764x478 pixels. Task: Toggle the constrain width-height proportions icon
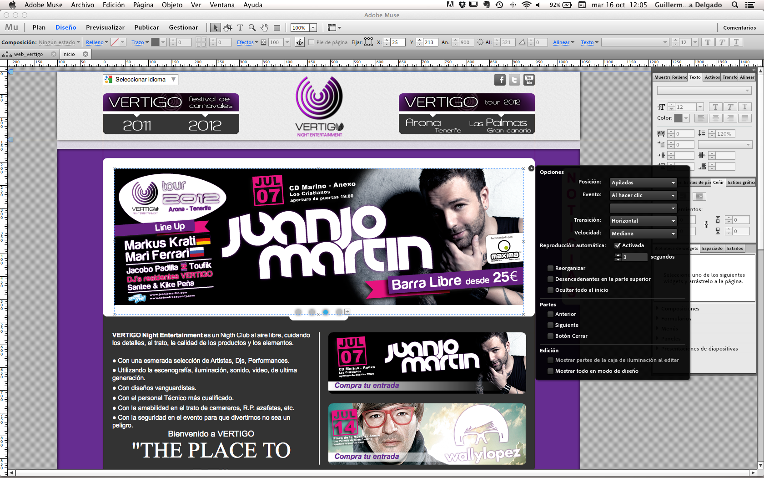[x=480, y=42]
